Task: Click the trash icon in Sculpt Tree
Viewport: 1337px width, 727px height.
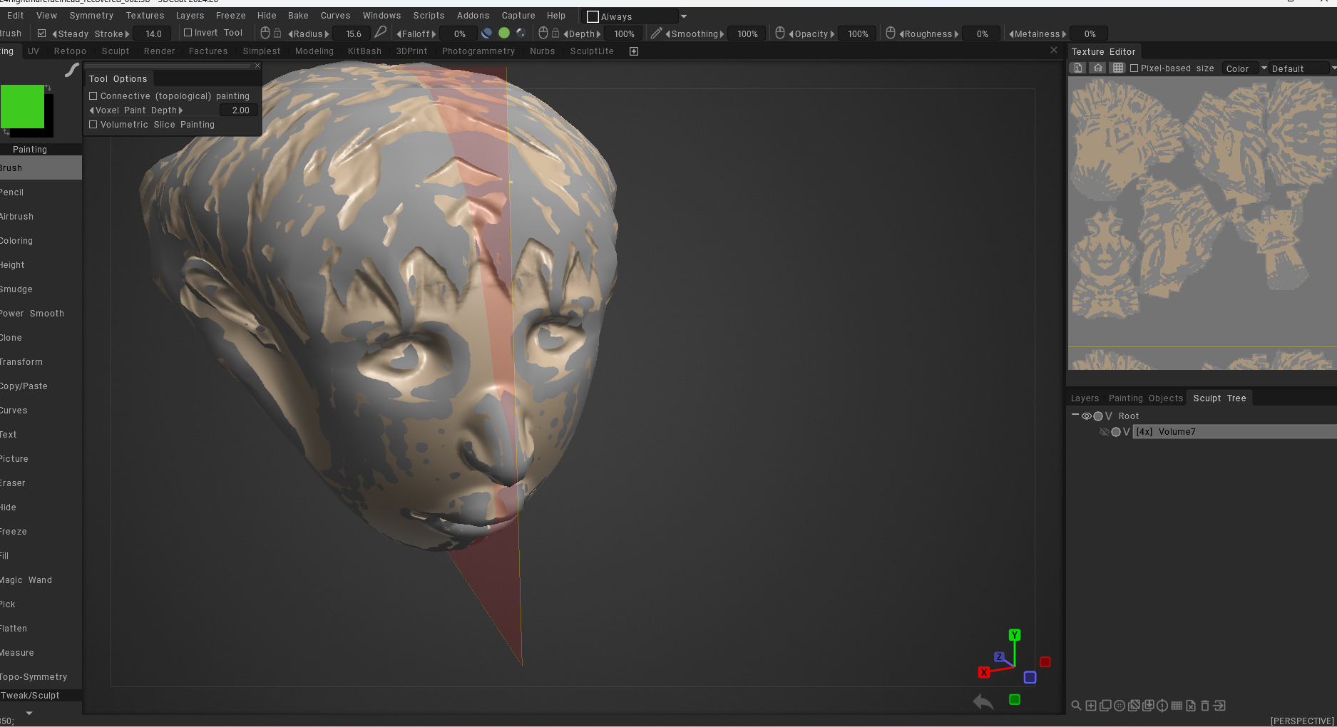Action: [1205, 706]
